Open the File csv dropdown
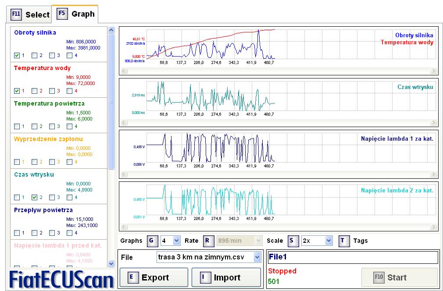 click(x=257, y=257)
